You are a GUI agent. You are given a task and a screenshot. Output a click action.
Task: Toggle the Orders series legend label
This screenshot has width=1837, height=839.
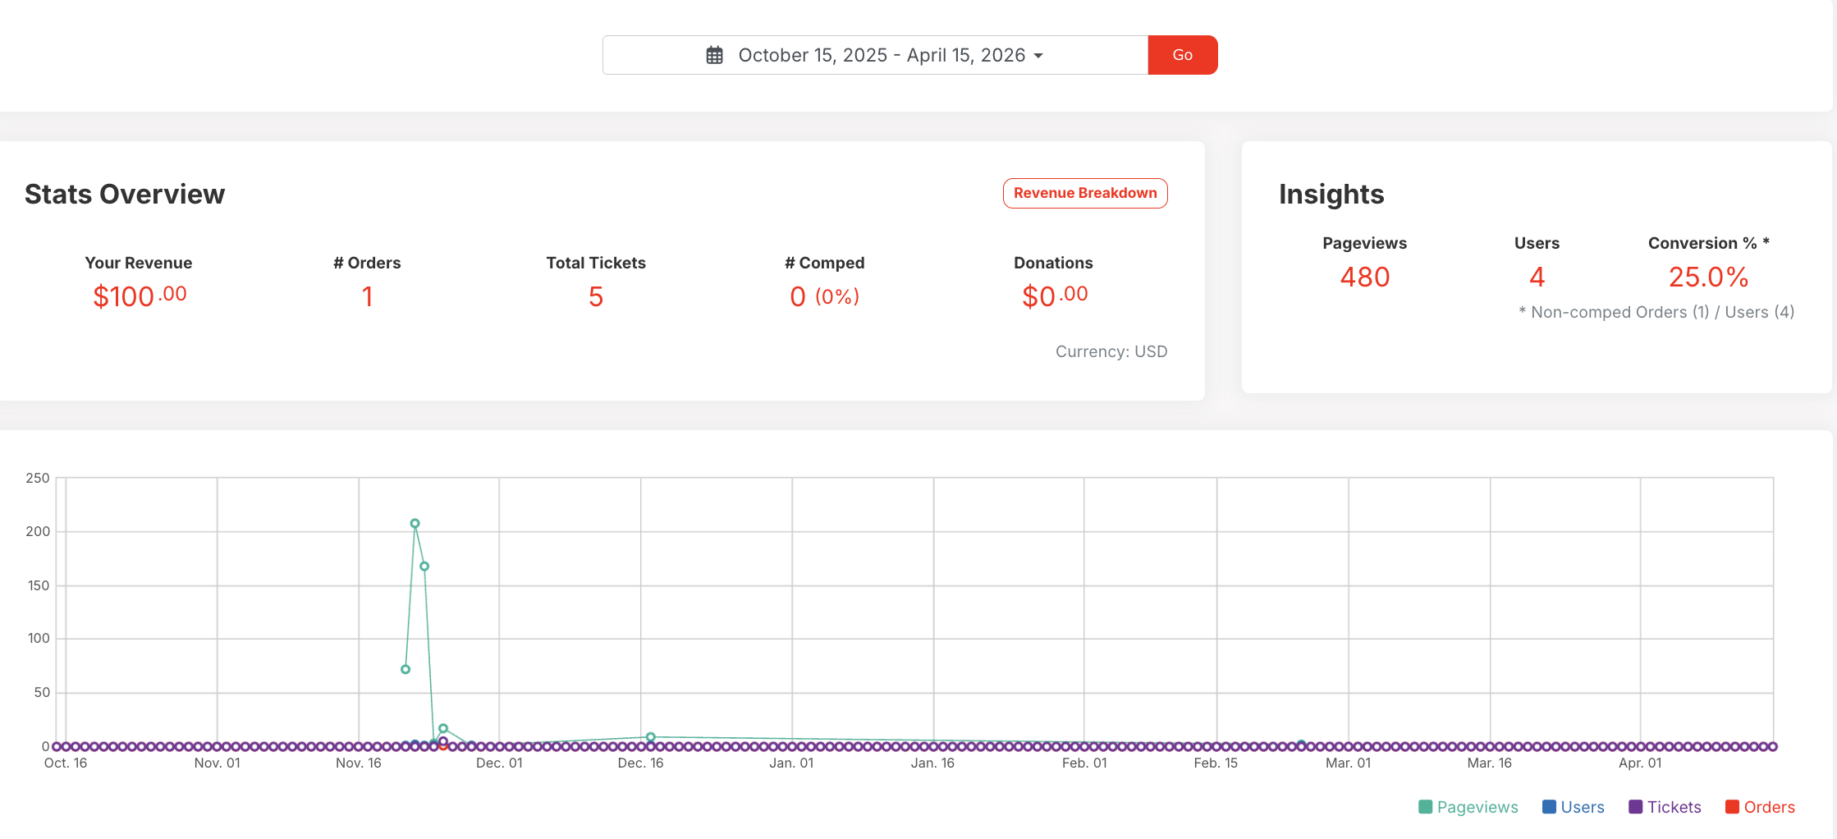(x=1770, y=807)
